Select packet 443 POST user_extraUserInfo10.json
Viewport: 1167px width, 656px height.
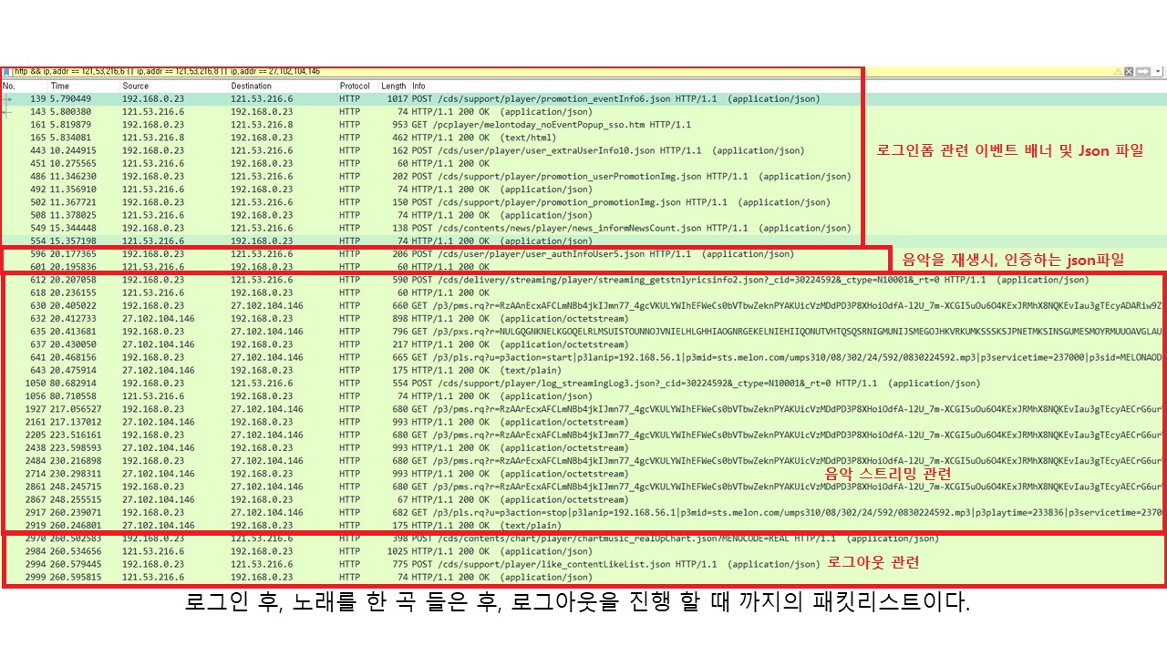583,150
